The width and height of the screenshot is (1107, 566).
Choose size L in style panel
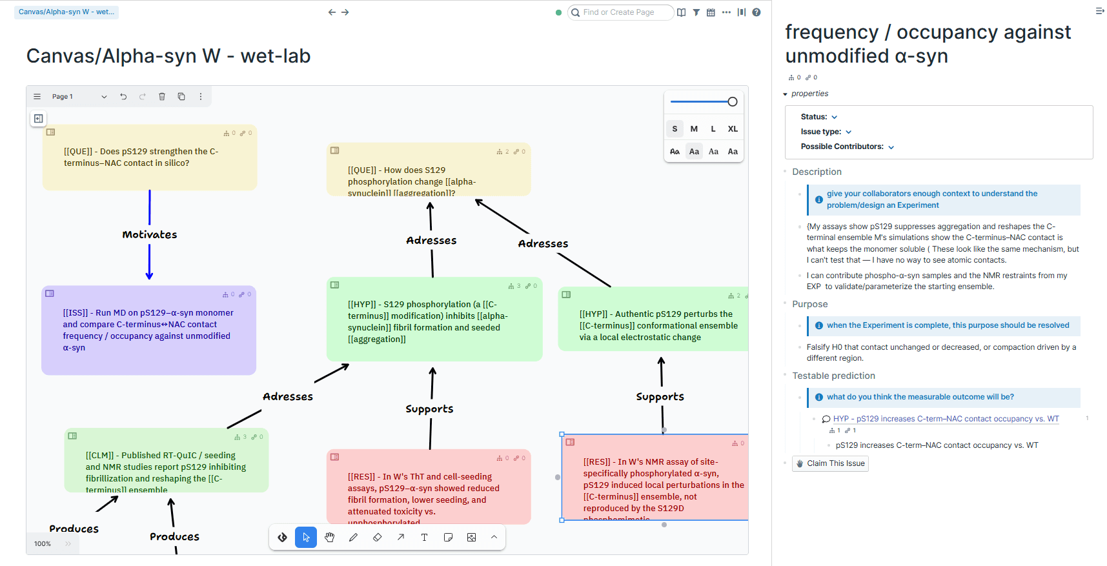coord(713,129)
